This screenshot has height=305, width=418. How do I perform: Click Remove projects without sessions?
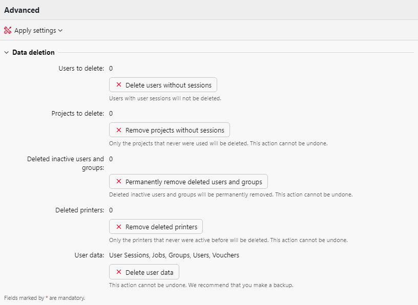pyautogui.click(x=169, y=129)
